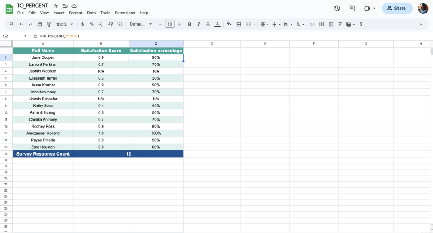Viewport: 433px width, 233px height.
Task: Click the Name Box showing C2
Action: [x=13, y=36]
